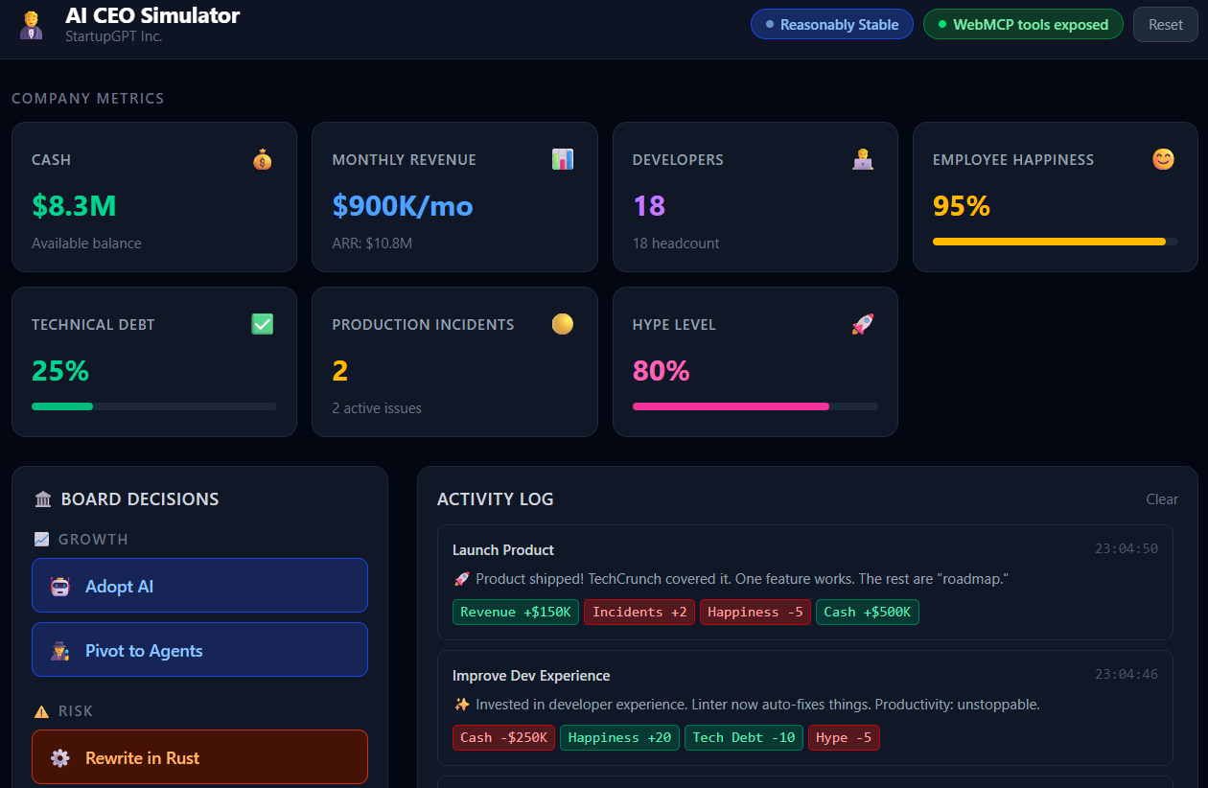Image resolution: width=1208 pixels, height=788 pixels.
Task: Click the Happiness +20 tag
Action: tap(619, 737)
